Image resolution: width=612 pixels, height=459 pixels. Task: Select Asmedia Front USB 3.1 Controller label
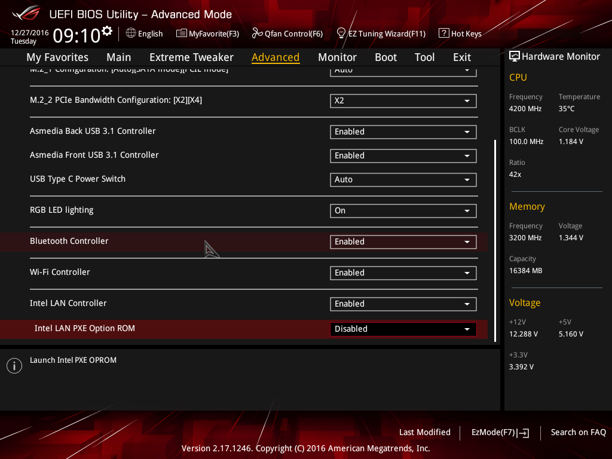(94, 155)
